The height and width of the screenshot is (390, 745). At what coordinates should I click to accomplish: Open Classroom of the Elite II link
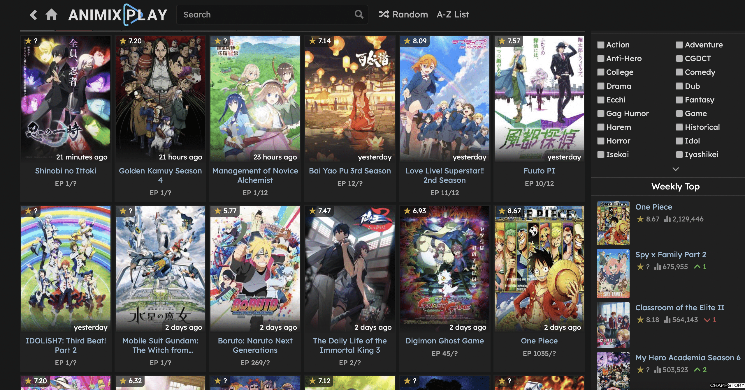point(680,308)
